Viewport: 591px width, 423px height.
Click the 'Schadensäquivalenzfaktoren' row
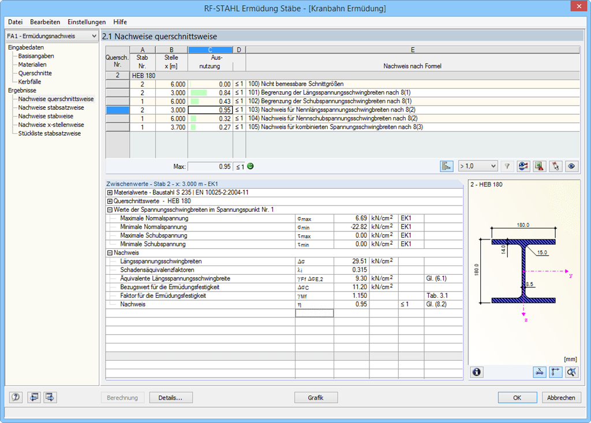tap(284, 270)
